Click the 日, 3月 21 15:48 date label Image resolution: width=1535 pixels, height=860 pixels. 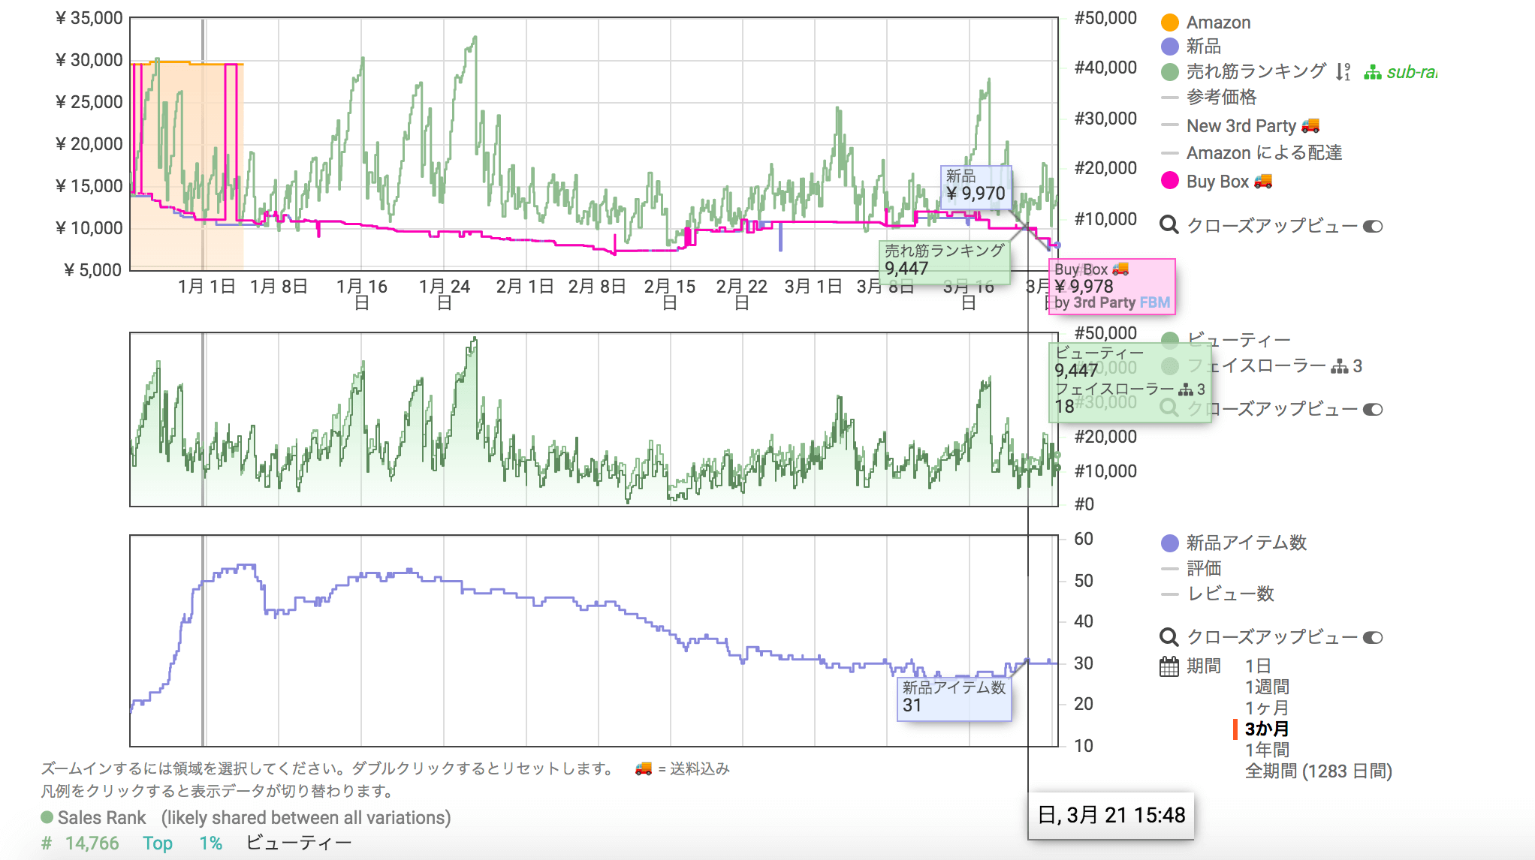[x=1111, y=815]
